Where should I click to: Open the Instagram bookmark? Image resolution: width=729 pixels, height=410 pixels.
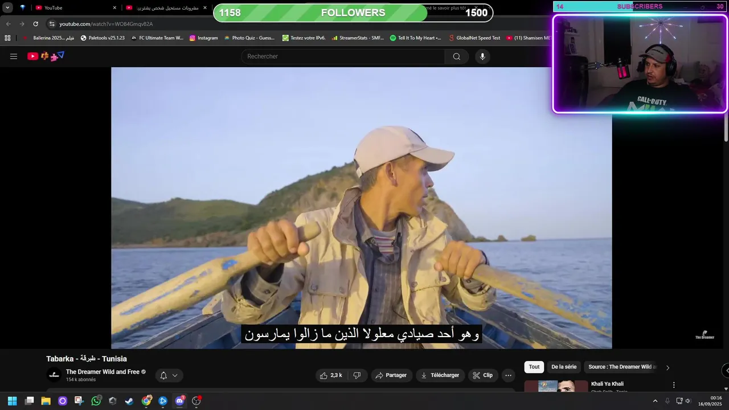203,38
